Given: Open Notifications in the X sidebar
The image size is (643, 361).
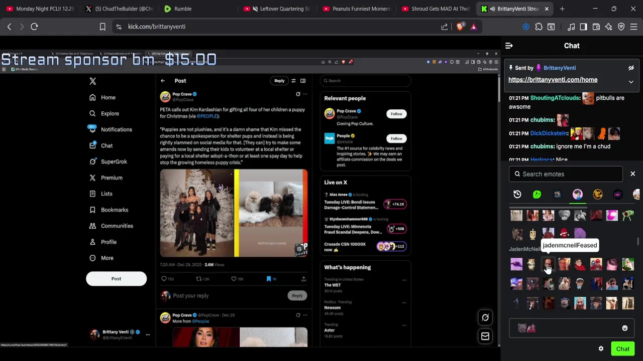Looking at the screenshot, I should pyautogui.click(x=111, y=129).
